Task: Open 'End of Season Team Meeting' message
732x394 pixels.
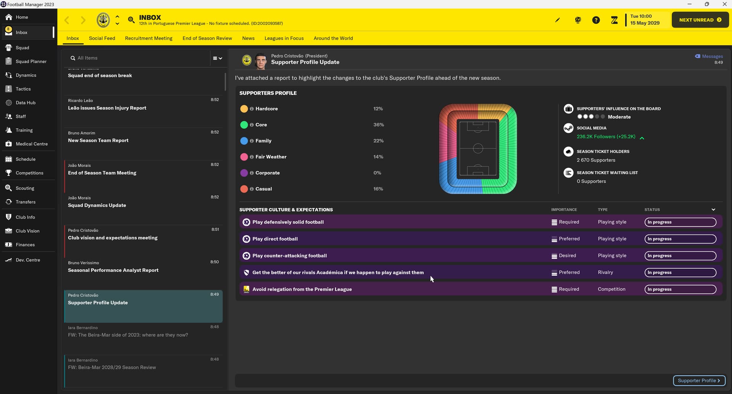Action: pyautogui.click(x=143, y=176)
